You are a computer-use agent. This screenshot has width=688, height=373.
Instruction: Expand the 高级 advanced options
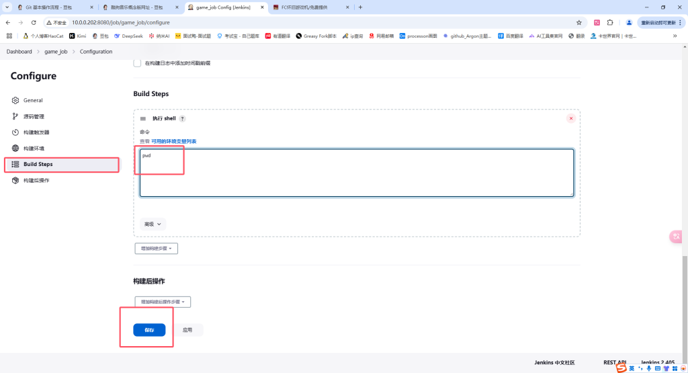pos(153,224)
